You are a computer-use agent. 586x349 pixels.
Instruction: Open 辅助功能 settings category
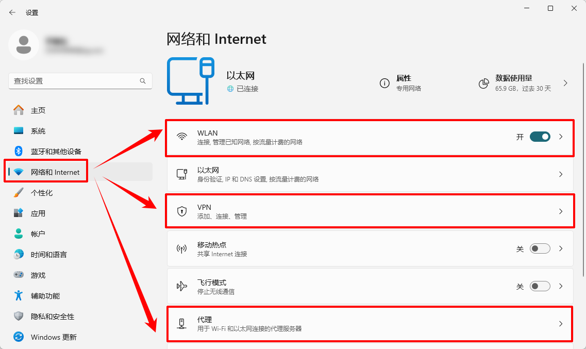[80, 296]
